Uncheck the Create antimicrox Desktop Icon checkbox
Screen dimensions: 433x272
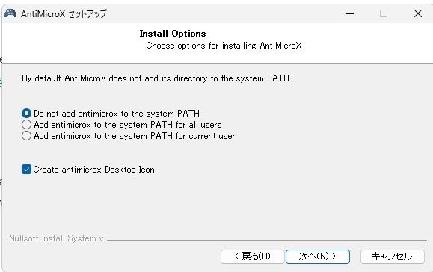(26, 170)
